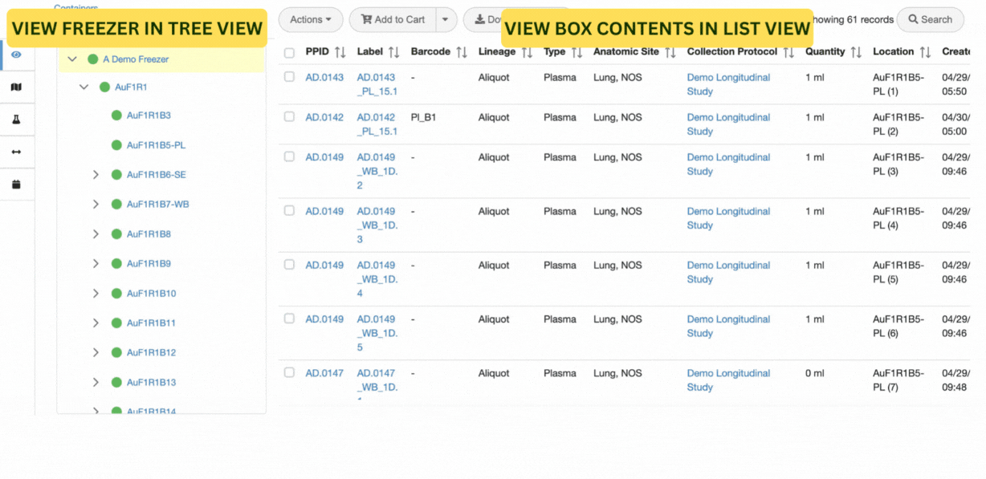The image size is (986, 479).
Task: Select AuF1R1 in the tree
Action: click(x=131, y=87)
